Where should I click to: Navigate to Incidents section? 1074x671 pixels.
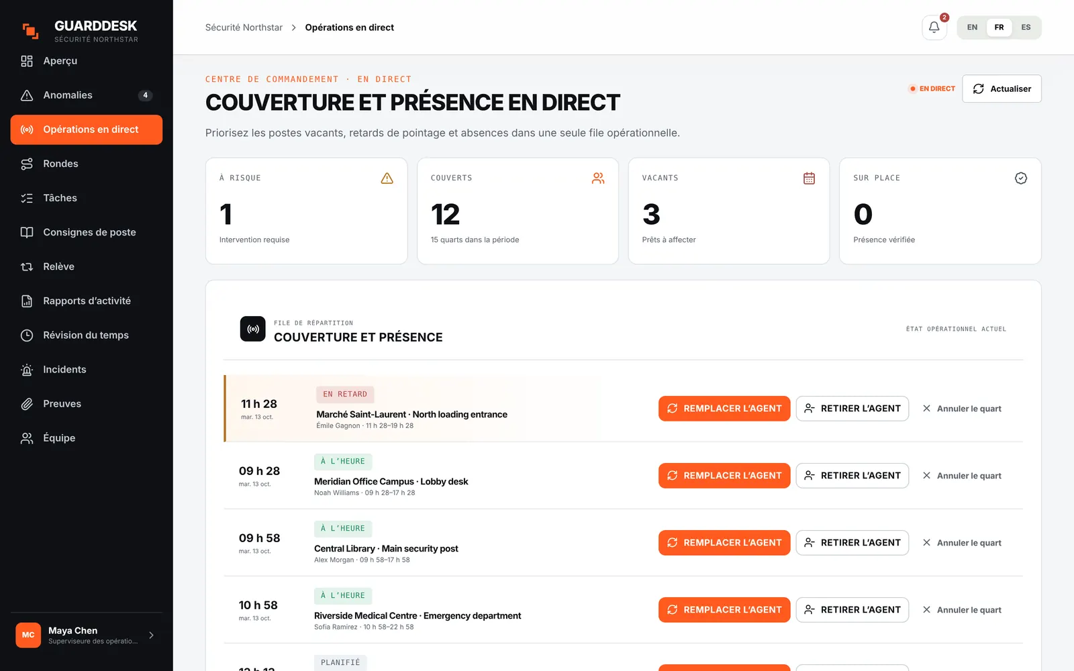pyautogui.click(x=87, y=370)
